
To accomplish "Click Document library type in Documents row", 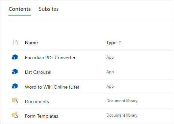I will point(122,101).
